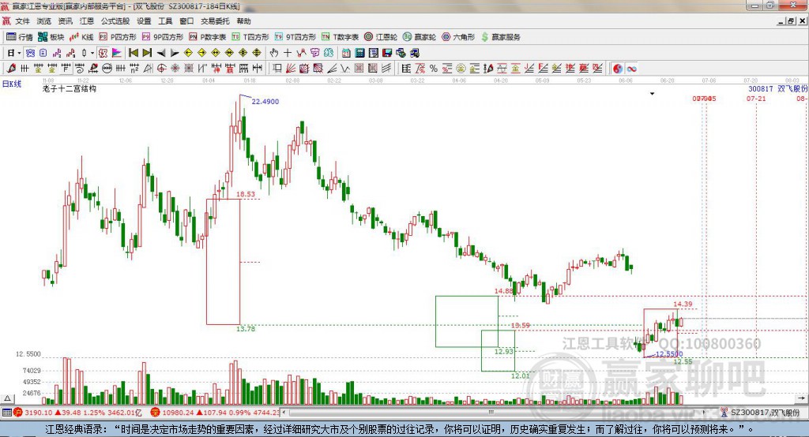This screenshot has height=437, width=809.
Task: Click the blue infinity loop icon
Action: click(x=631, y=69)
